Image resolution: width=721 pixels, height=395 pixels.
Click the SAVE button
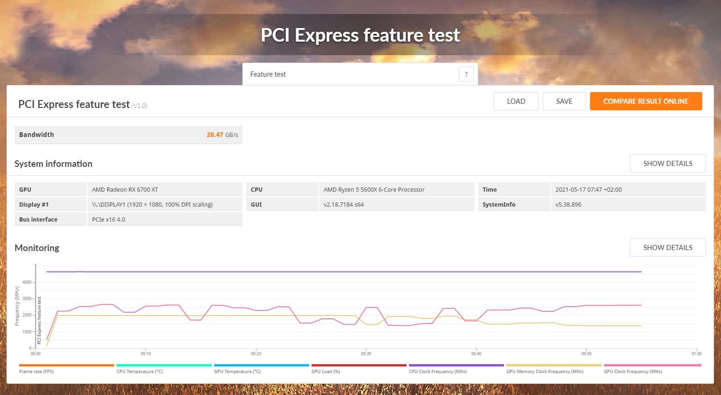coord(564,101)
